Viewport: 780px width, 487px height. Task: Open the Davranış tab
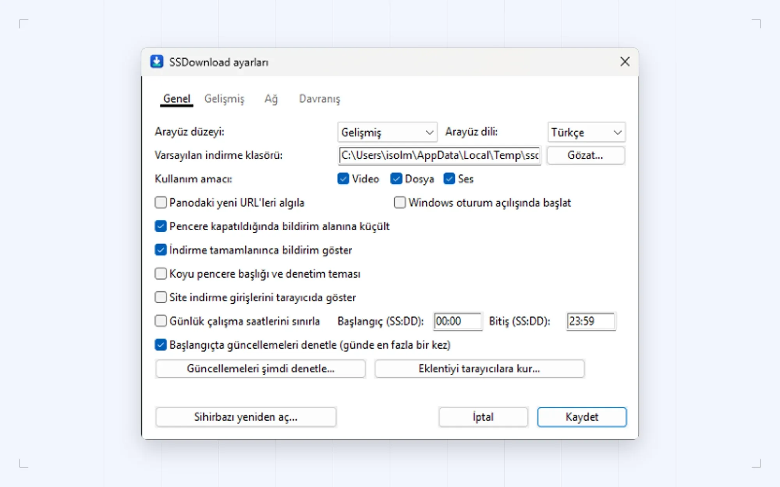click(x=319, y=99)
